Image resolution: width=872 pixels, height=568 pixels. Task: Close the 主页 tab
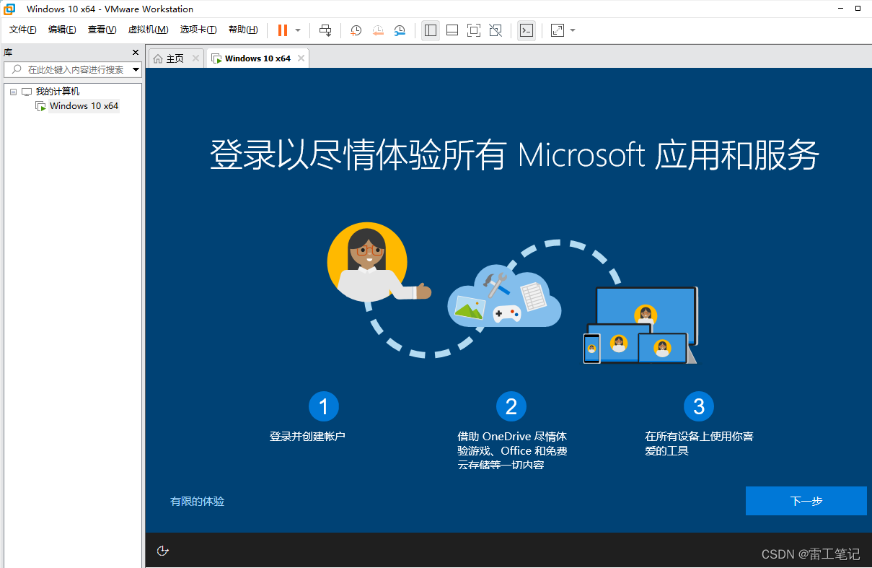(195, 58)
